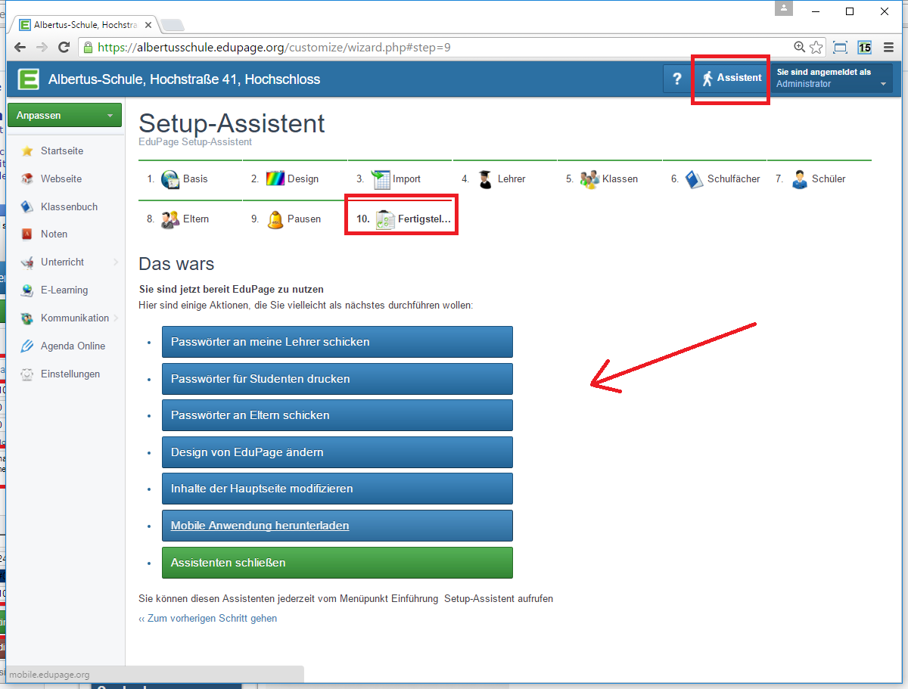Screen dimensions: 908x689
Task: Click the Agenda Online pen icon
Action: pyautogui.click(x=27, y=346)
